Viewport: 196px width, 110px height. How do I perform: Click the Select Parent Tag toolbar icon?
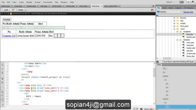click(x=2, y=79)
